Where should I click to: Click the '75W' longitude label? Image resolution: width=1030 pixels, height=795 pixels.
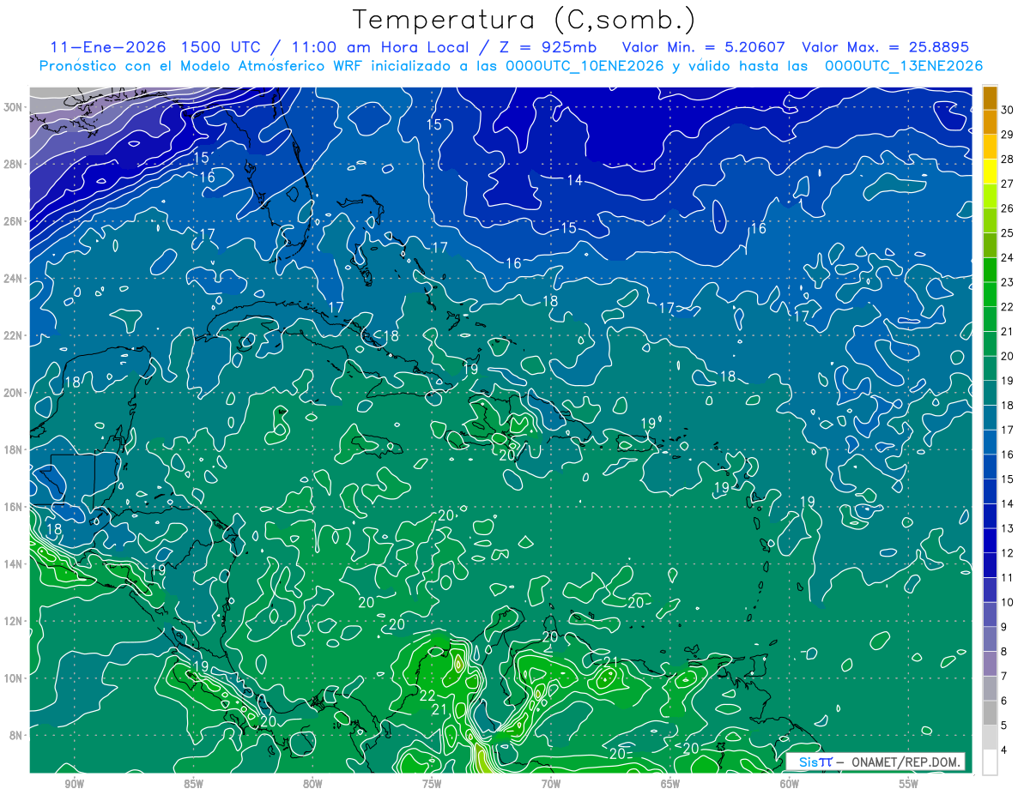point(432,784)
